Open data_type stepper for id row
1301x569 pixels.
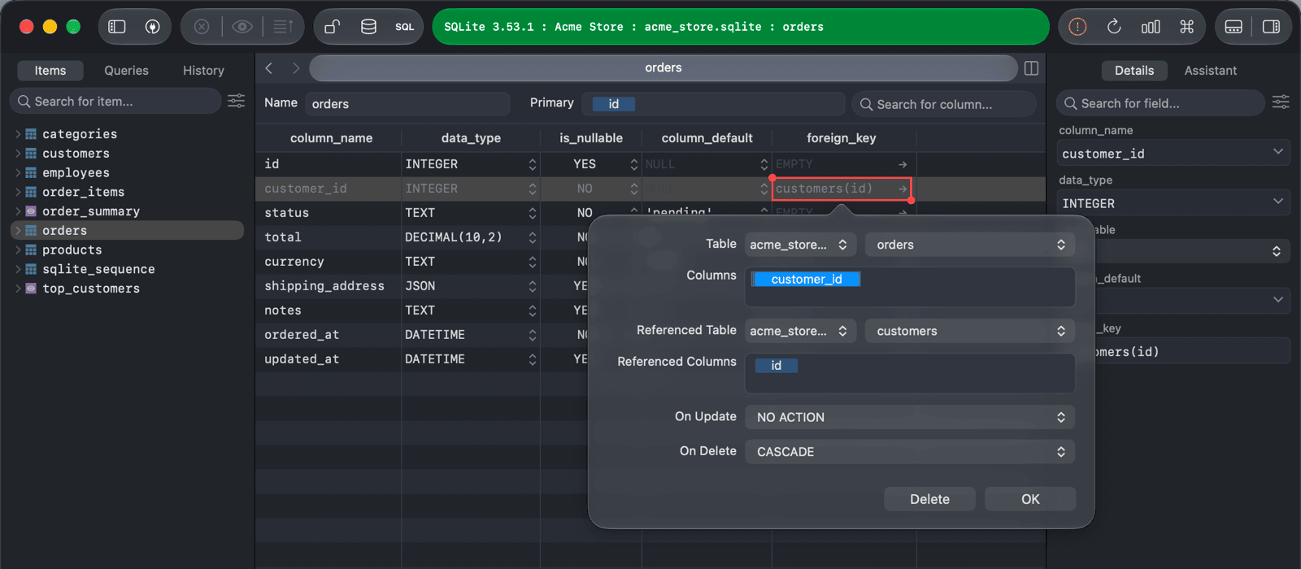[533, 164]
